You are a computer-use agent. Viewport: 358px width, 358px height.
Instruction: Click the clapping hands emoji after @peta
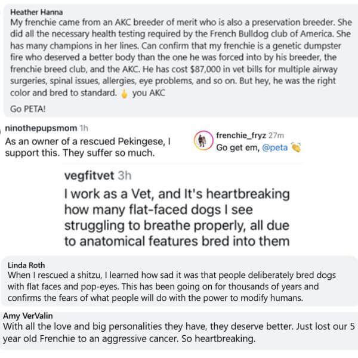point(296,147)
